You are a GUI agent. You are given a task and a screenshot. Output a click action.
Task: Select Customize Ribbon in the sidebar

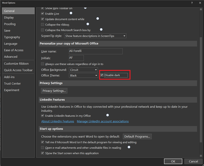[x=16, y=63]
